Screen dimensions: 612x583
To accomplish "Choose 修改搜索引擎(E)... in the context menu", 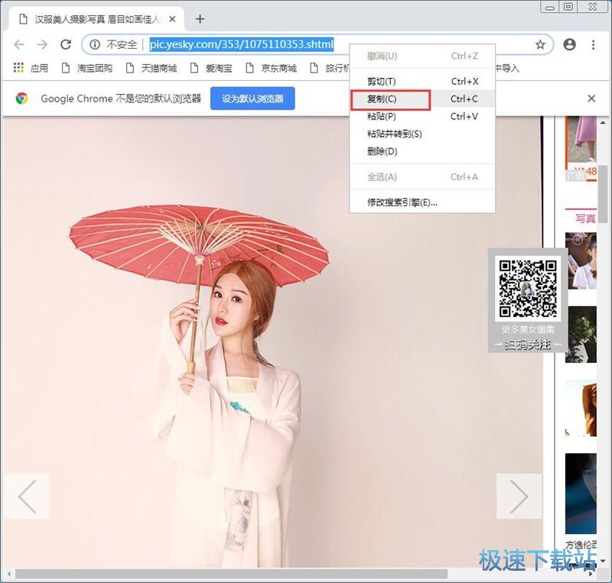I will coord(402,202).
